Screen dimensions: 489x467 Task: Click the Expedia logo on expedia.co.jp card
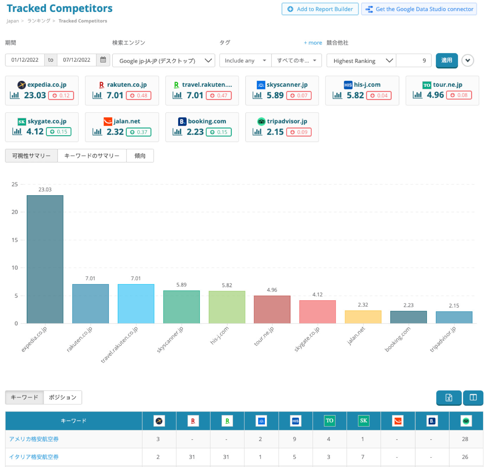tap(21, 85)
